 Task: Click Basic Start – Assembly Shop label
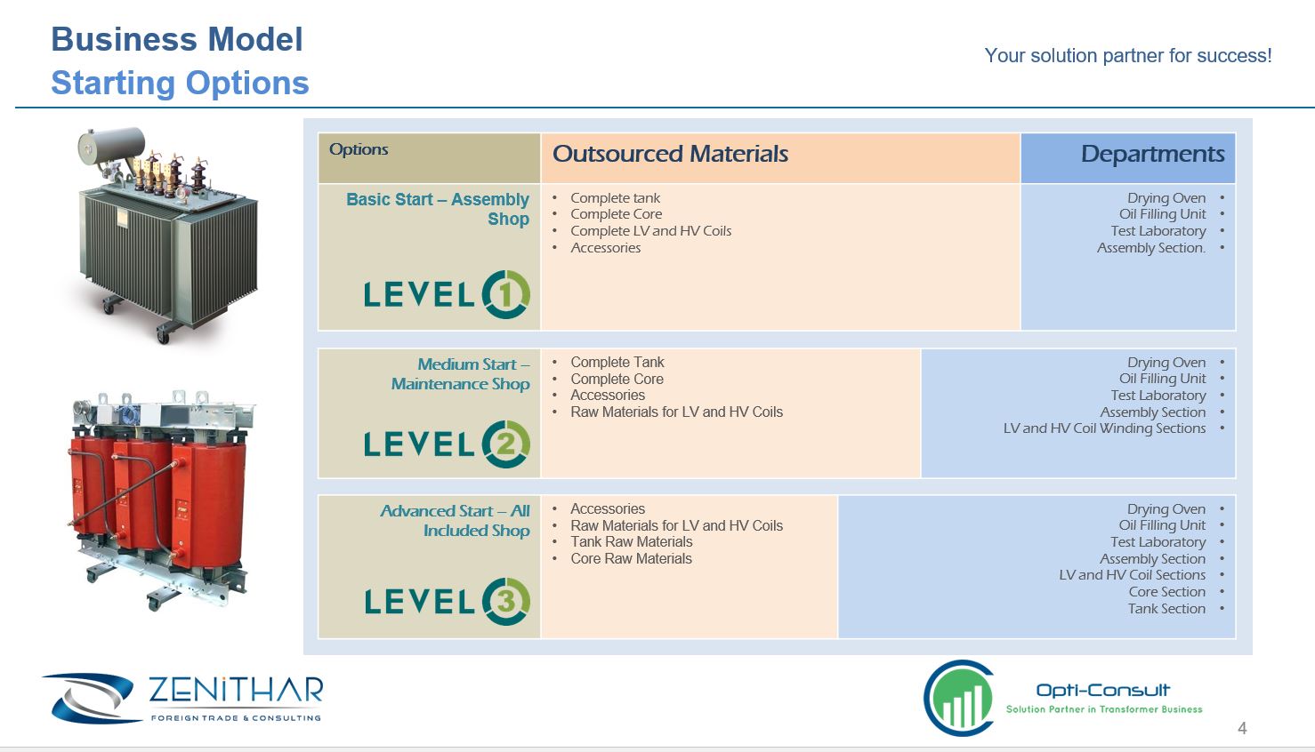[438, 209]
